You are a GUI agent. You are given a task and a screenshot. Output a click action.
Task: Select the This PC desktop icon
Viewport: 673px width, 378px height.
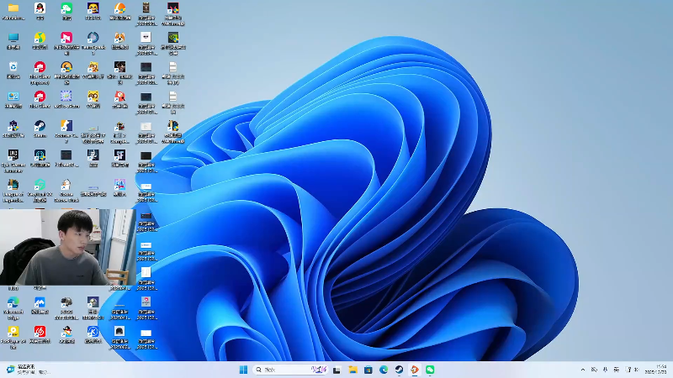tap(13, 39)
